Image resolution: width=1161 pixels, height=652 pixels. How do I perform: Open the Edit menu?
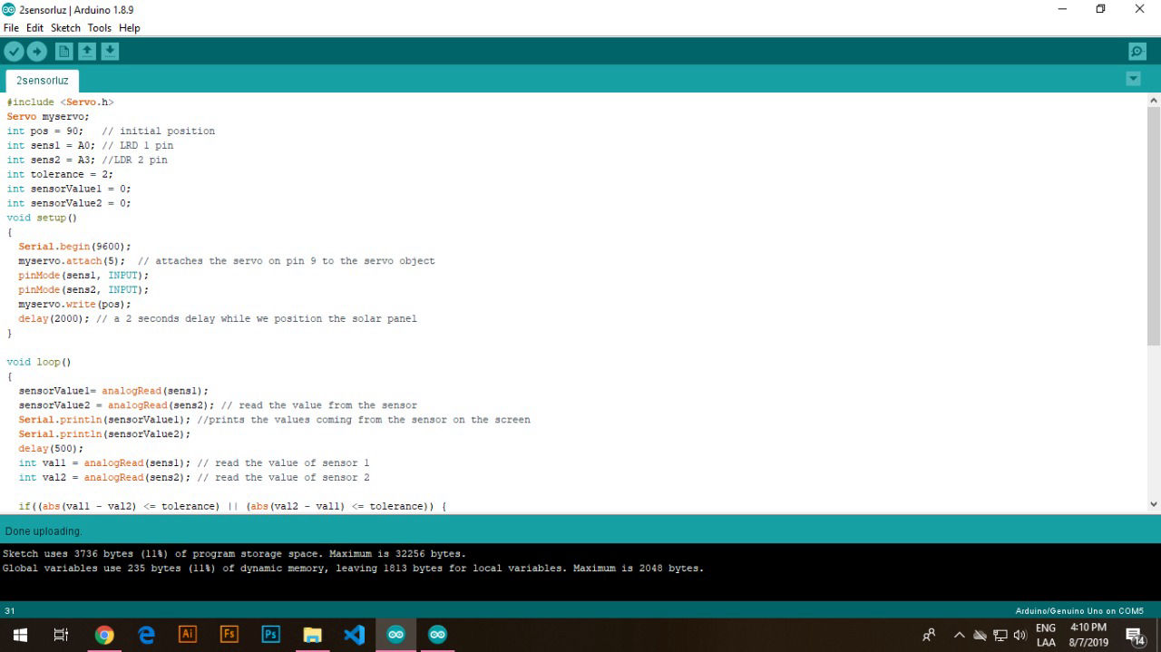coord(34,28)
